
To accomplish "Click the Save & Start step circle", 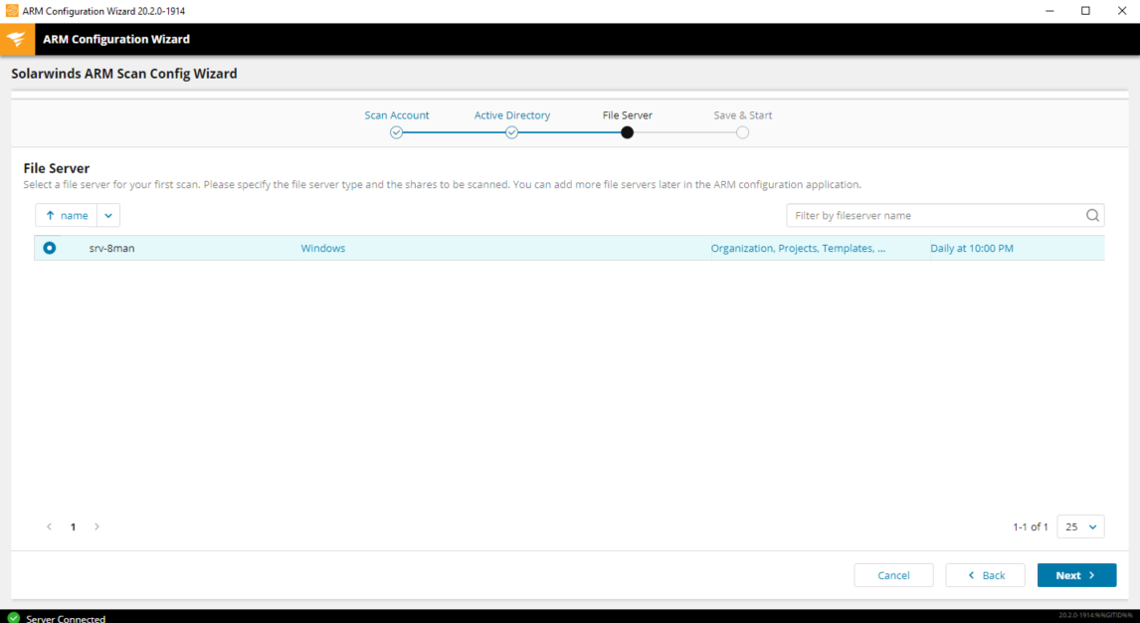I will [x=742, y=132].
